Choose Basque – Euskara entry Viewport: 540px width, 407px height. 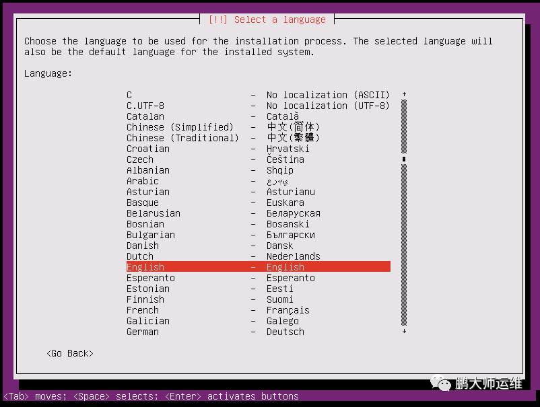click(x=259, y=202)
